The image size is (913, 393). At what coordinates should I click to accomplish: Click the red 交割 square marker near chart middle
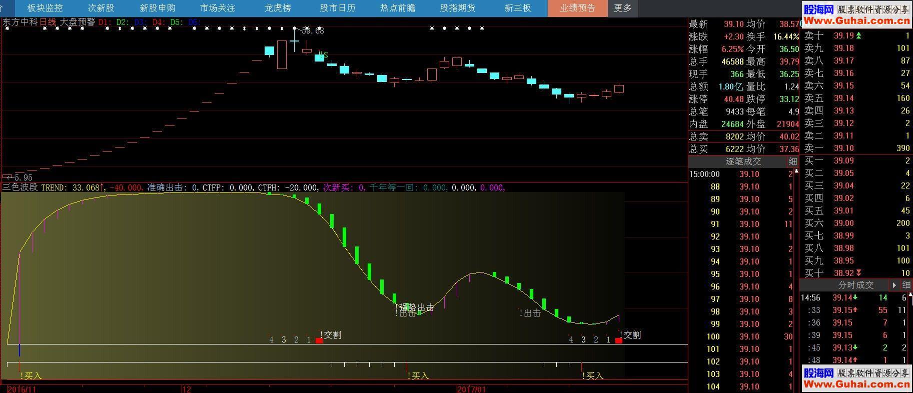point(319,340)
